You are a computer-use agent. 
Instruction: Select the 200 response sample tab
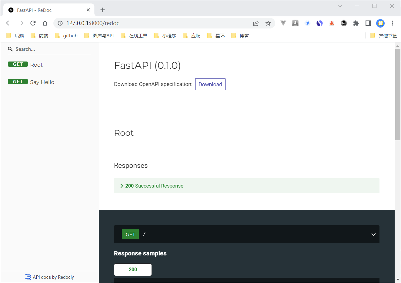(133, 269)
